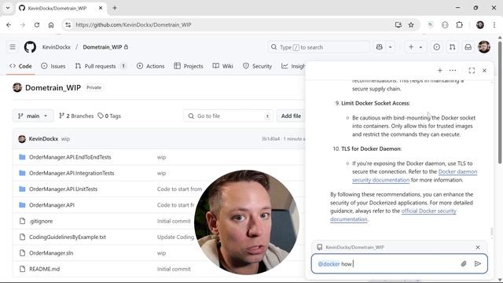Click the Go to file search box

pos(229,116)
